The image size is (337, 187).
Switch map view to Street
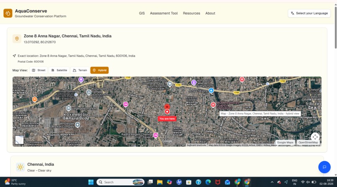(x=38, y=70)
